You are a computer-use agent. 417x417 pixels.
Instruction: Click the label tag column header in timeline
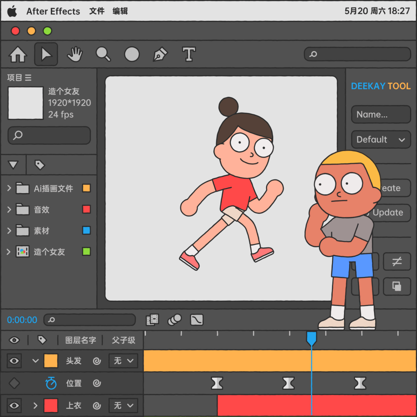click(42, 340)
